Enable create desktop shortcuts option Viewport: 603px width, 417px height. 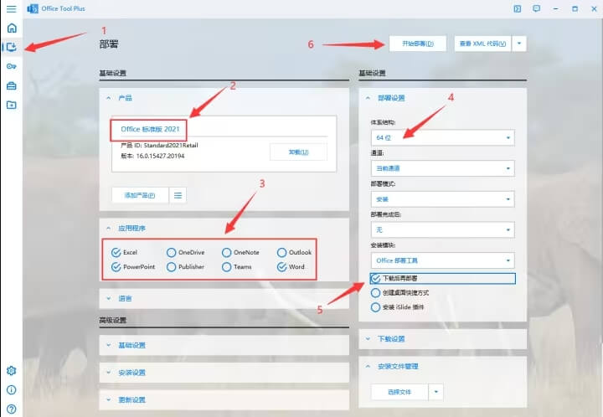coord(400,293)
